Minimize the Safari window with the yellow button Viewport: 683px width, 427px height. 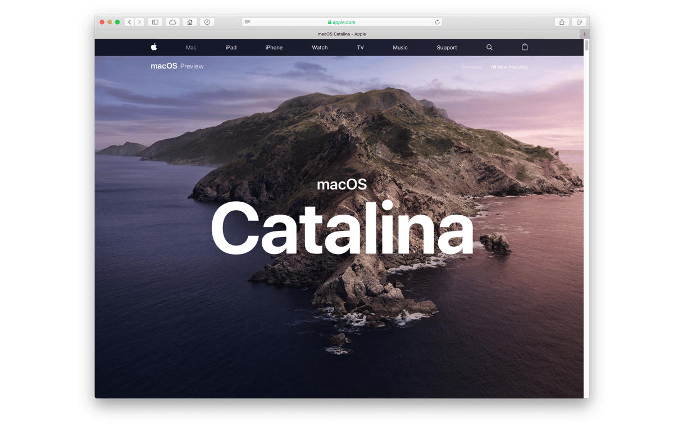pos(110,22)
